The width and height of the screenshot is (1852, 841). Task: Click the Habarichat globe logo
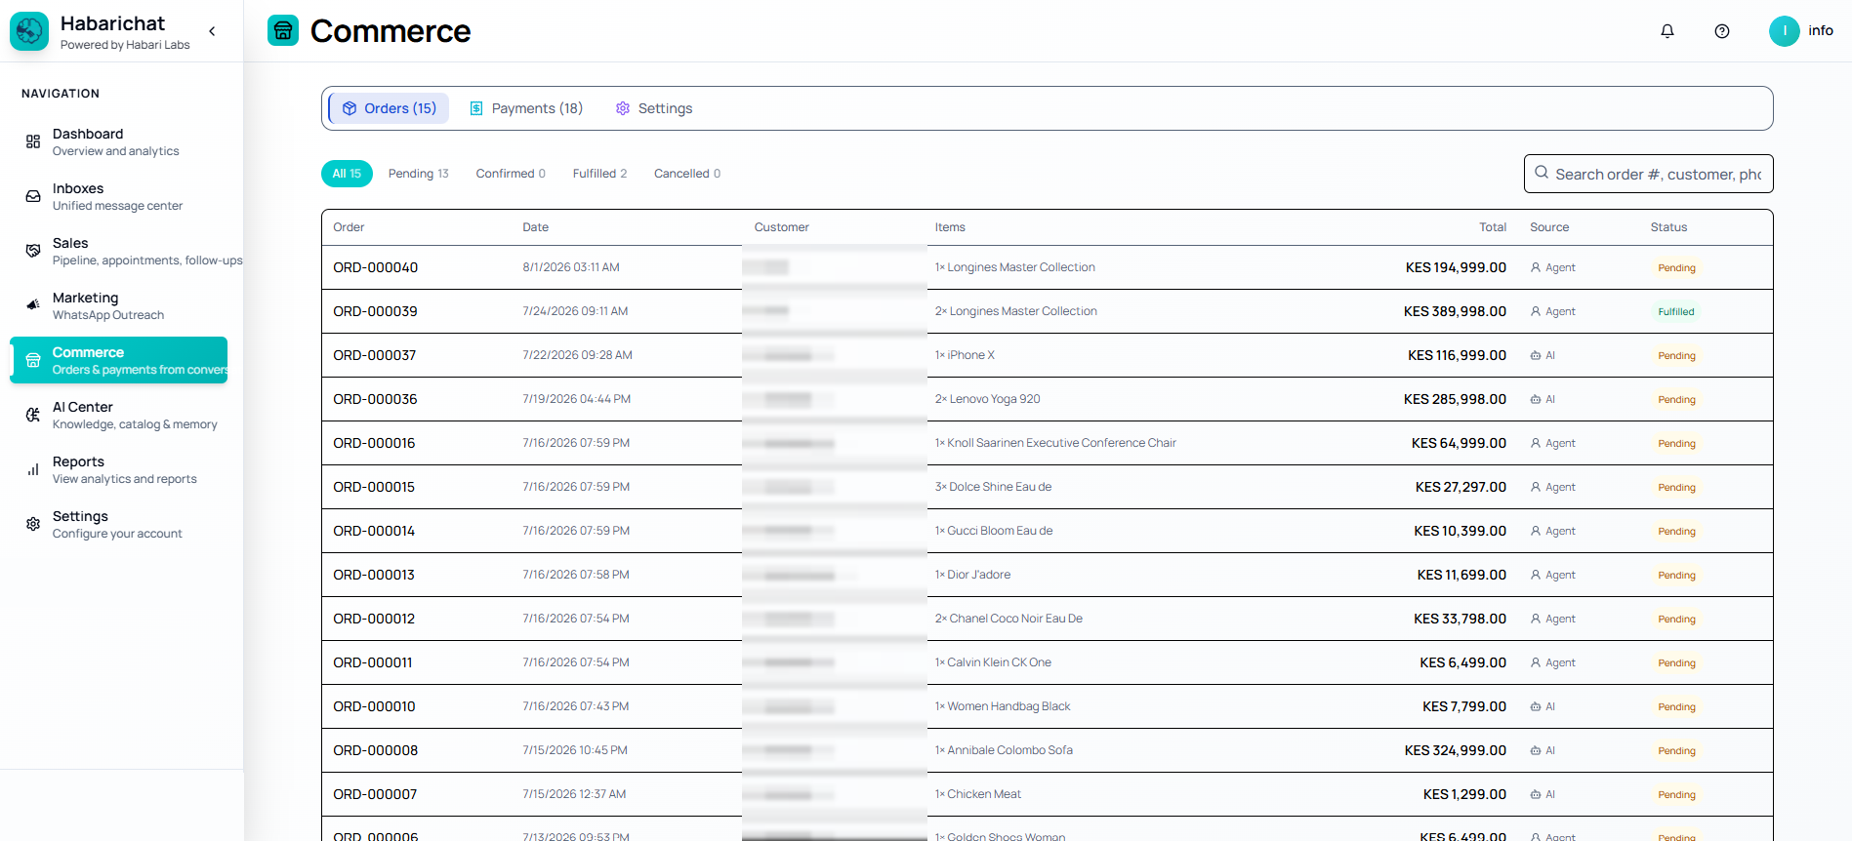click(x=29, y=31)
